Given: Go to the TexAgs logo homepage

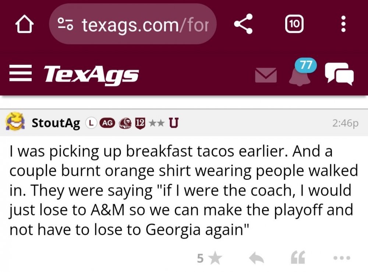Looking at the screenshot, I should (91, 74).
